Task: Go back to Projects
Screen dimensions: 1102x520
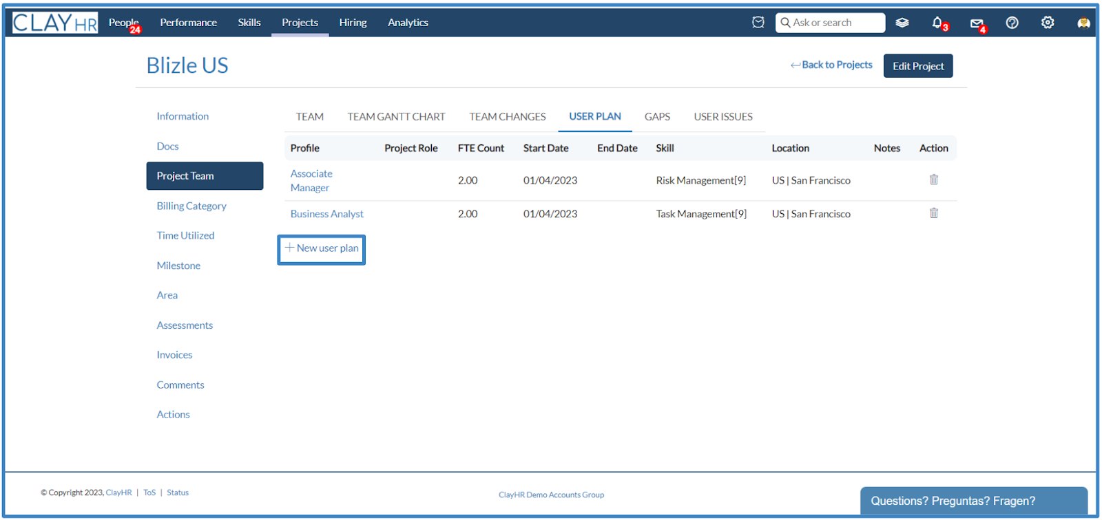Action: click(x=831, y=65)
